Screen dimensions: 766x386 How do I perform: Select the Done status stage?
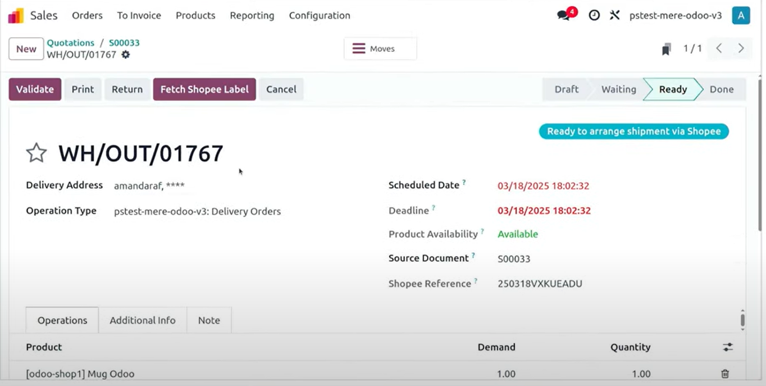722,89
